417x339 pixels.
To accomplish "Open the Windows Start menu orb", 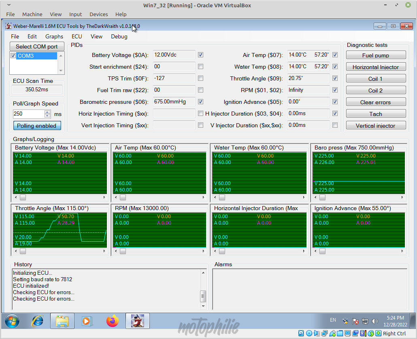I will point(12,321).
